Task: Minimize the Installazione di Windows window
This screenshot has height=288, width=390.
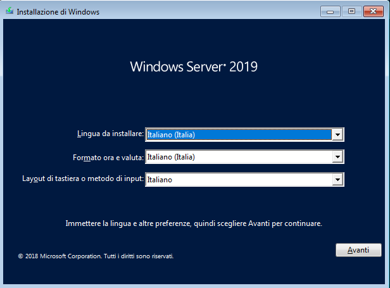Action: [330, 11]
